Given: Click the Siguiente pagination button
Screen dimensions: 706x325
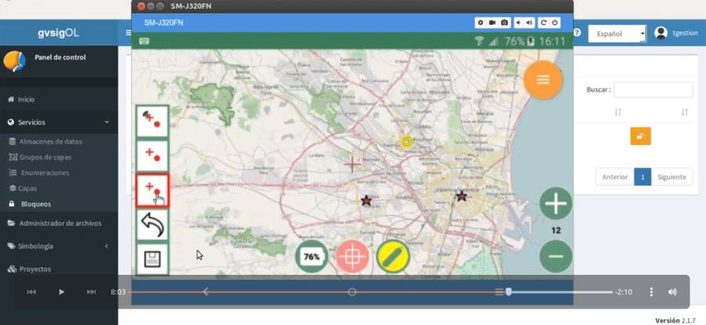Looking at the screenshot, I should tap(672, 177).
